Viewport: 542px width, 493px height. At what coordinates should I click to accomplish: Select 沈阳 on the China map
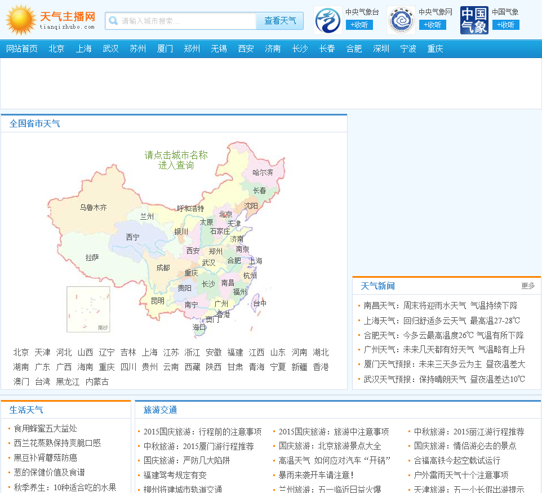point(251,206)
